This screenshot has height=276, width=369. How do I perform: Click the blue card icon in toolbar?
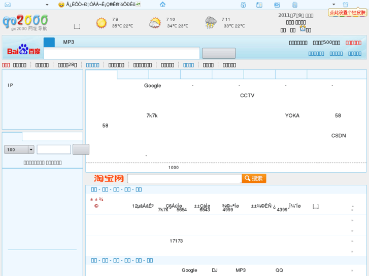[277, 5]
